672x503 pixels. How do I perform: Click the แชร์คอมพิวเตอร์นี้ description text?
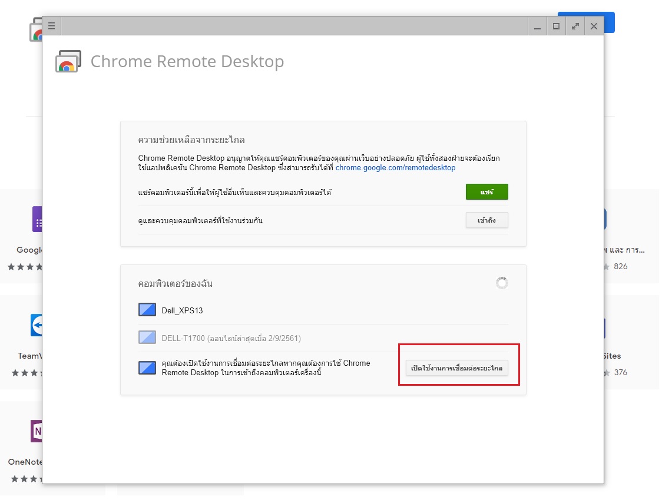[235, 193]
